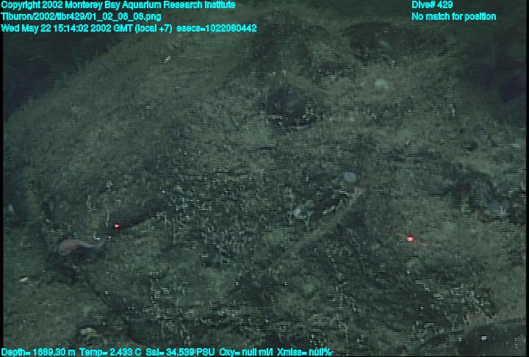Click the Temp= 2.439 C reading
This screenshot has width=529, height=357.
(x=111, y=353)
